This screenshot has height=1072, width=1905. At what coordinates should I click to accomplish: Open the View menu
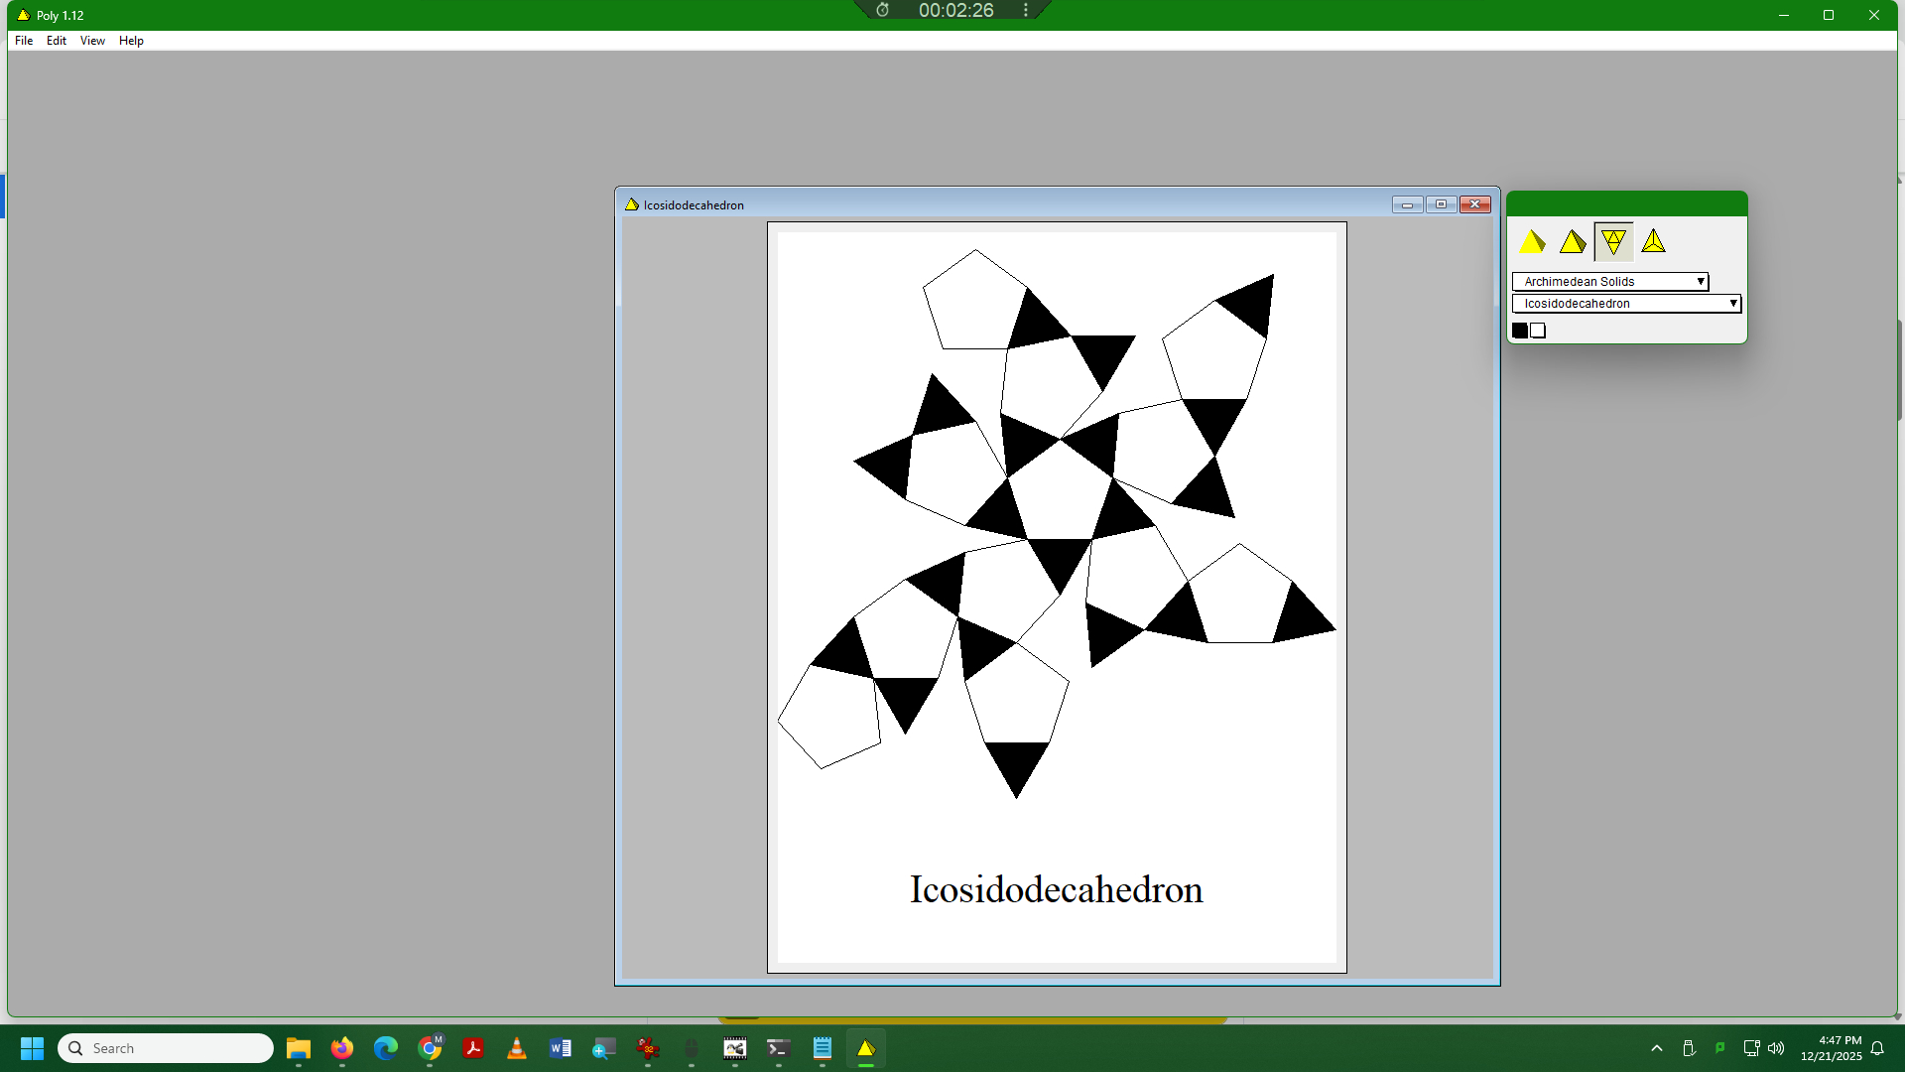[x=92, y=41]
